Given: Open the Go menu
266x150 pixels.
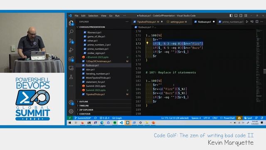Looking at the screenshot, I should 111,16.
